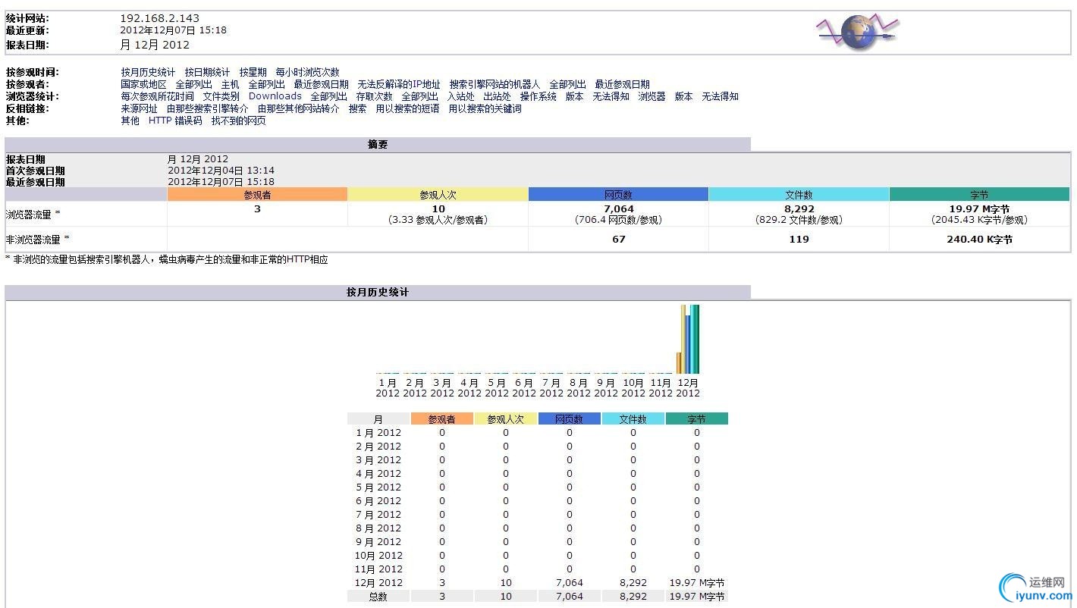
Task: Open the 按月历史统计 navigation link
Action: (148, 72)
